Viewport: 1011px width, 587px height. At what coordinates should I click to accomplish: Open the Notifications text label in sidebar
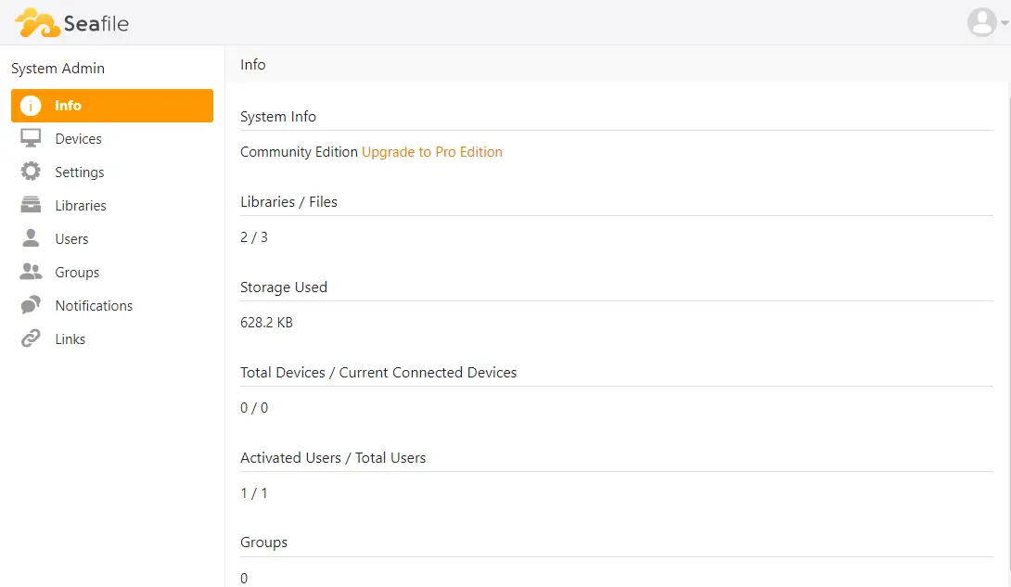pos(94,306)
